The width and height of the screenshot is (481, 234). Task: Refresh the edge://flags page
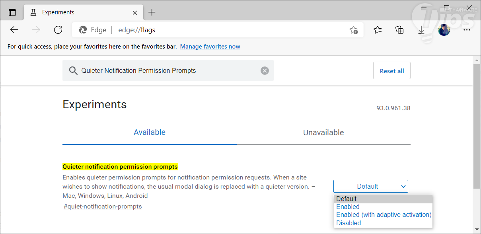coord(58,30)
